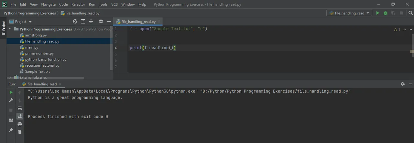414x143 pixels.
Task: Select file_handling_read tab in Run panel
Action: [42, 84]
